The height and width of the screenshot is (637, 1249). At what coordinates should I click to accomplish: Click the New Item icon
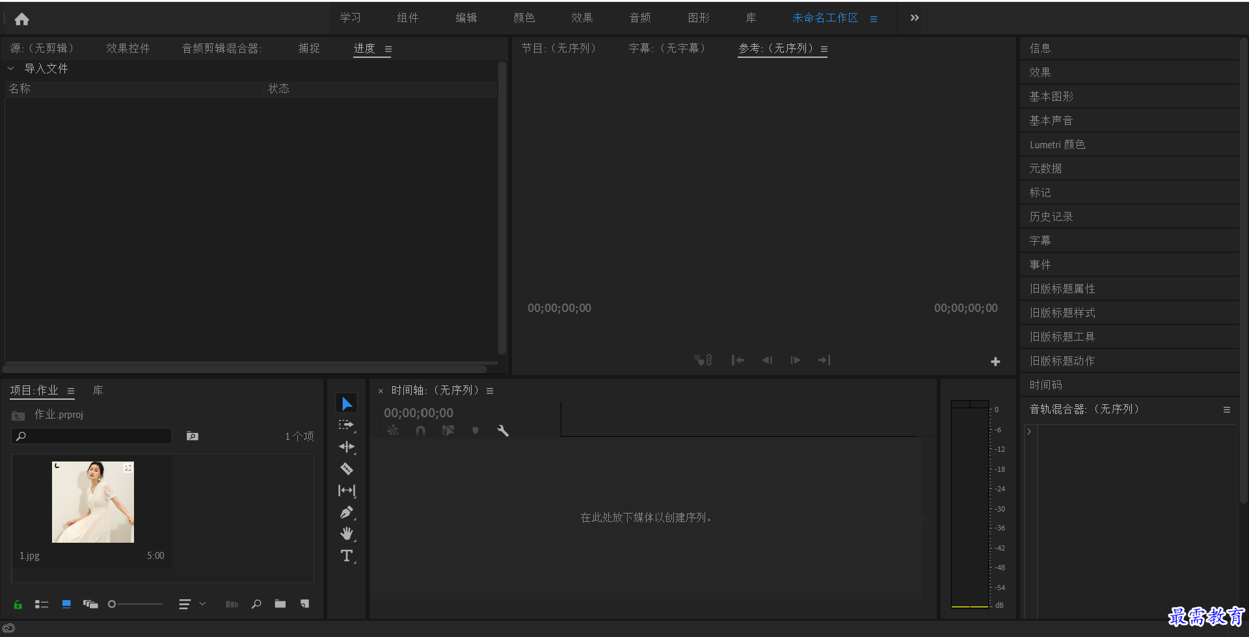(x=304, y=604)
